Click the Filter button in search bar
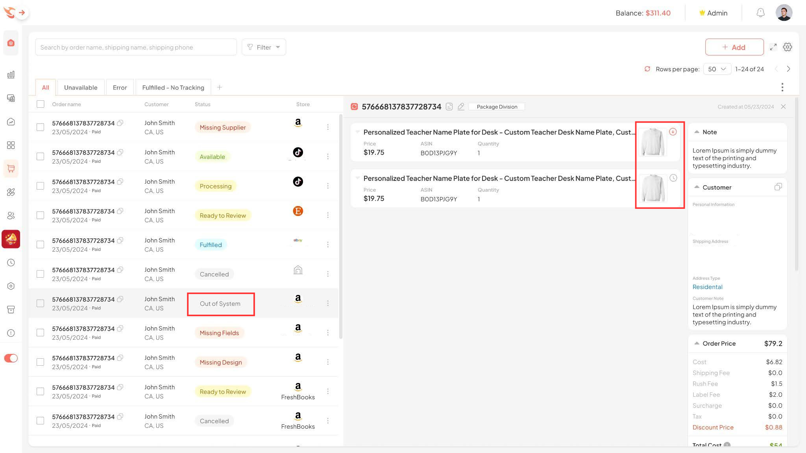This screenshot has width=806, height=453. tap(264, 47)
